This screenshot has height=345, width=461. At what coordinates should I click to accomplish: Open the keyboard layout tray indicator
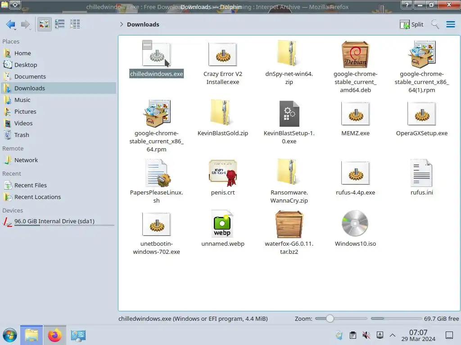pyautogui.click(x=380, y=335)
